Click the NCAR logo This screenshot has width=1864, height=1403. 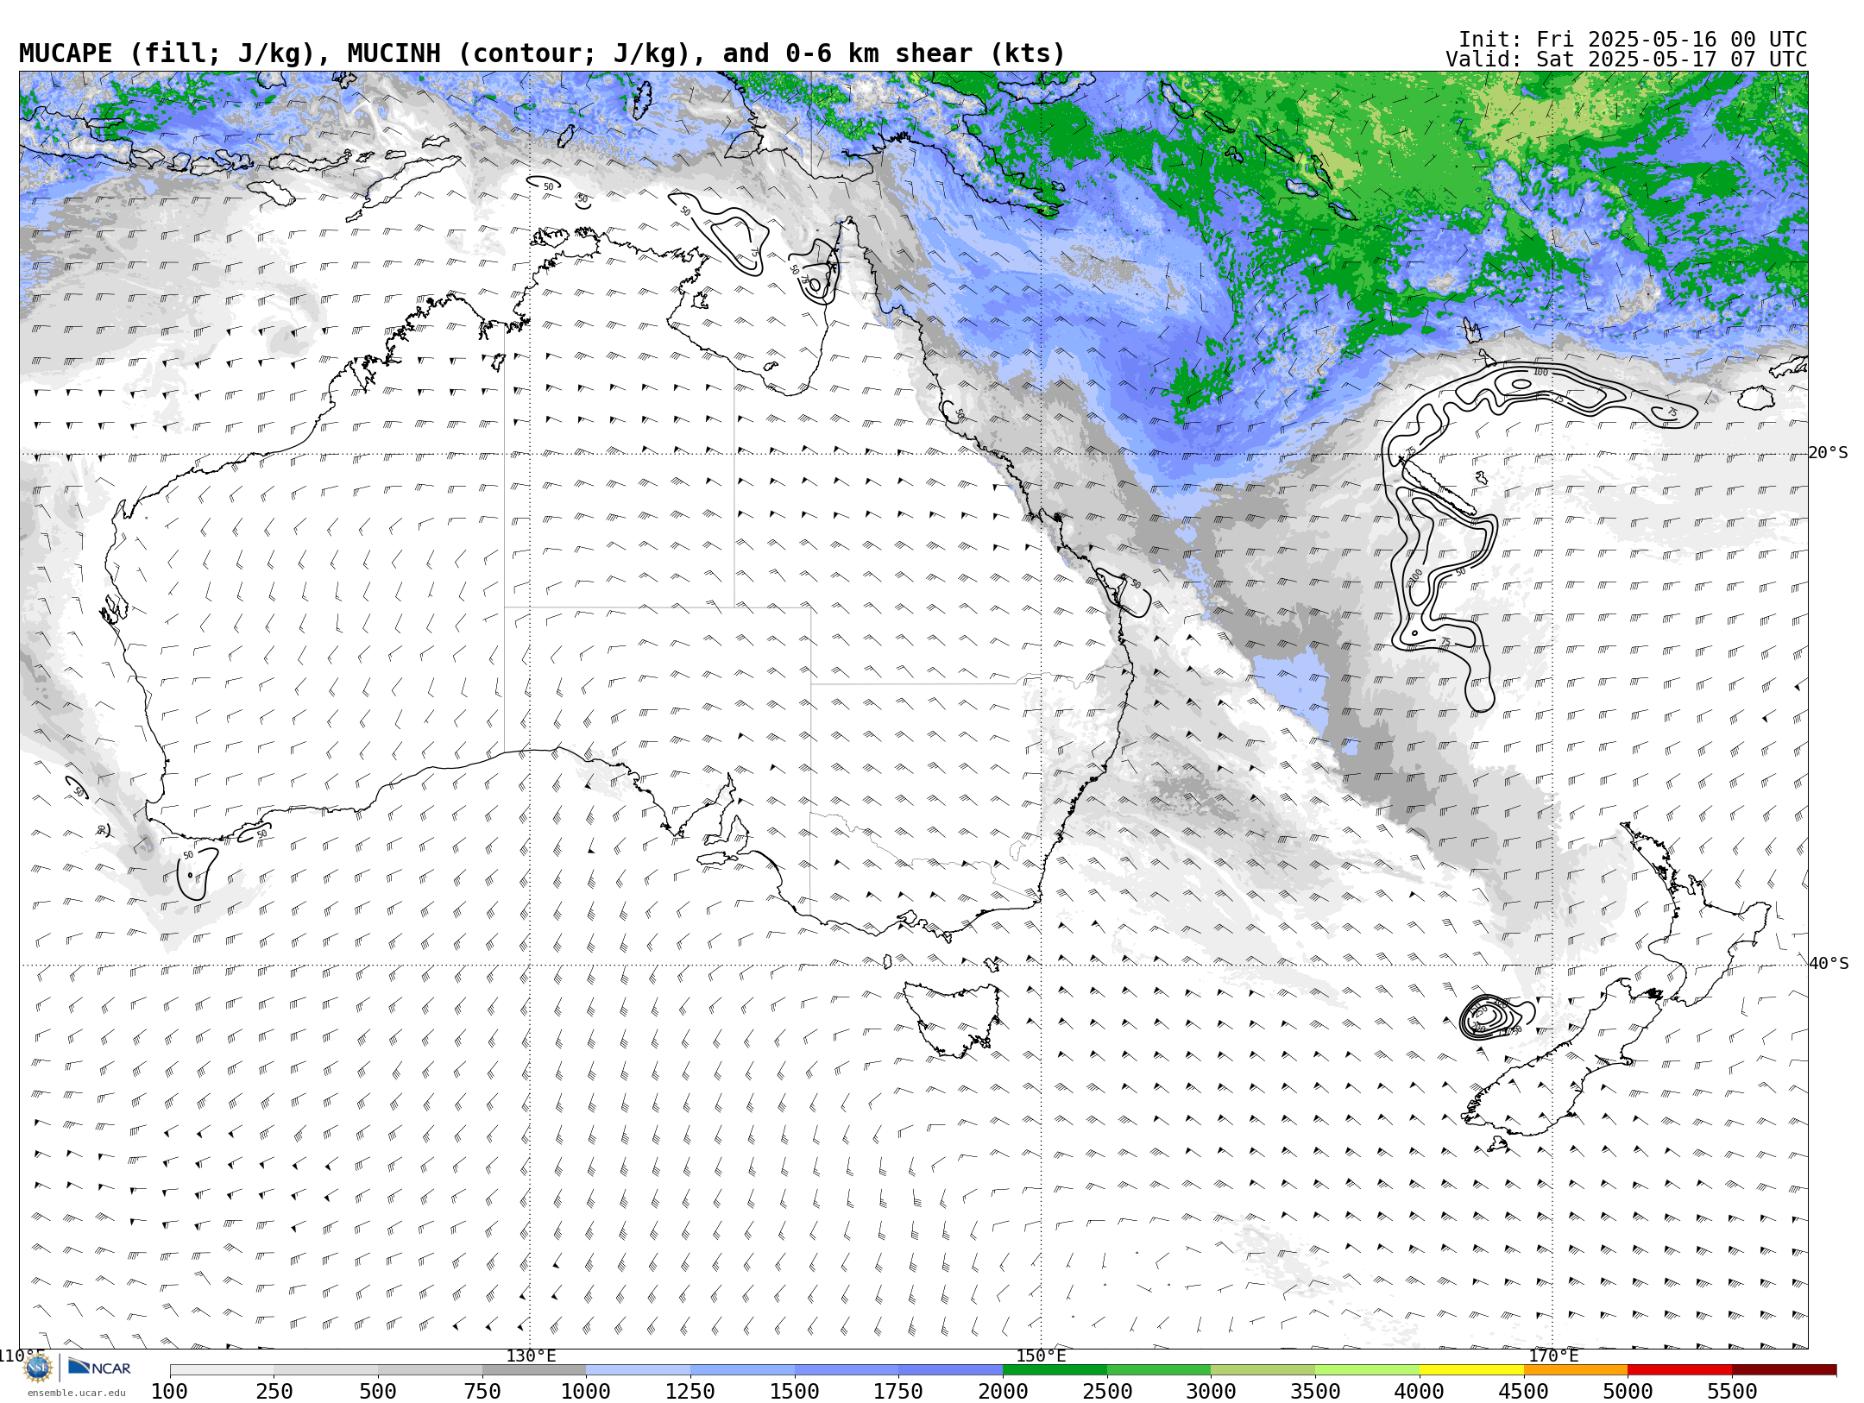[x=99, y=1367]
